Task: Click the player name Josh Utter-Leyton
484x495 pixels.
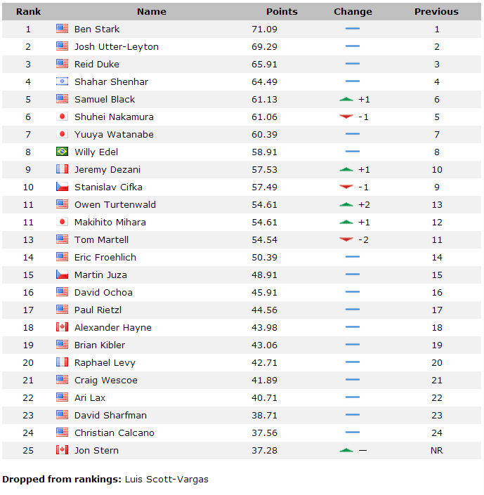Action: [x=117, y=47]
